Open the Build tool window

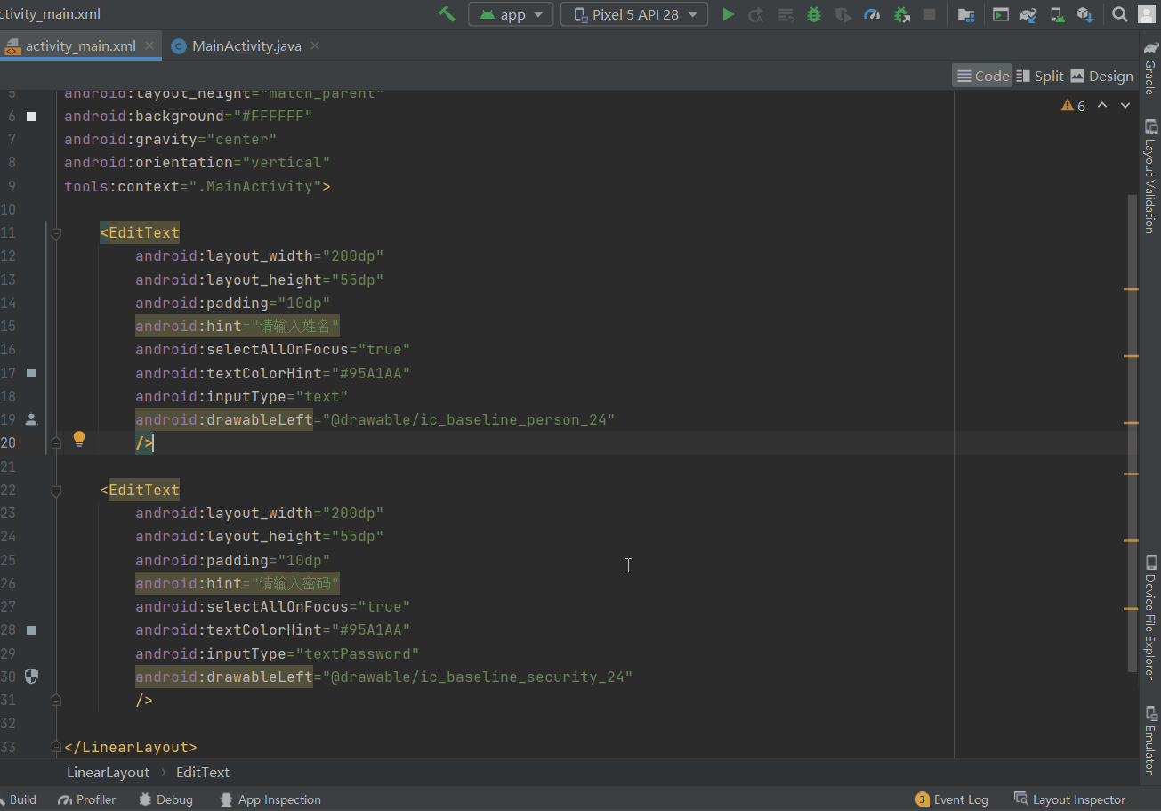click(18, 799)
